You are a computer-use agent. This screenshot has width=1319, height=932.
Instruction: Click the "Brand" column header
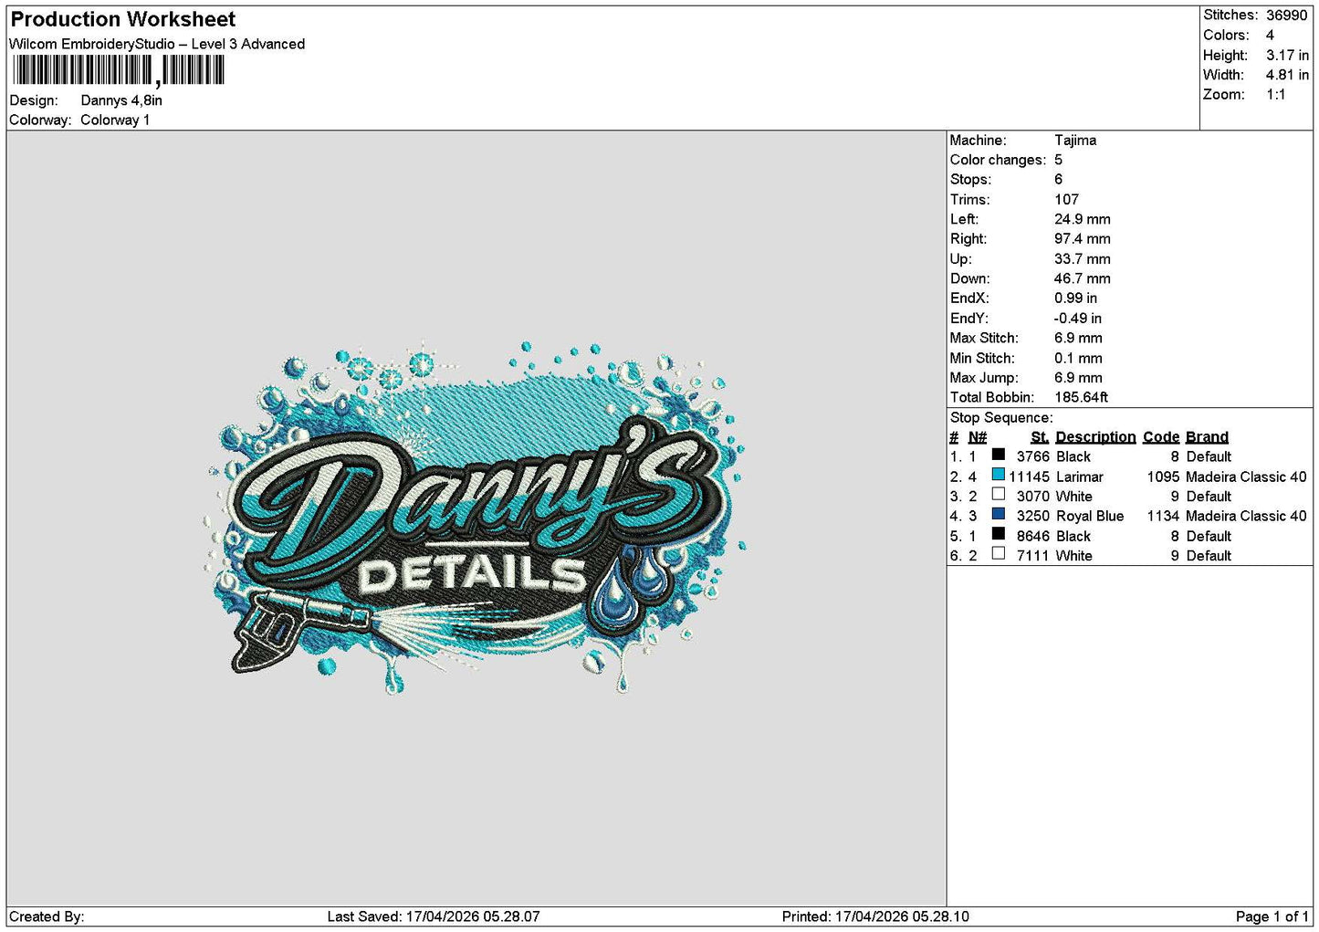pos(1207,437)
